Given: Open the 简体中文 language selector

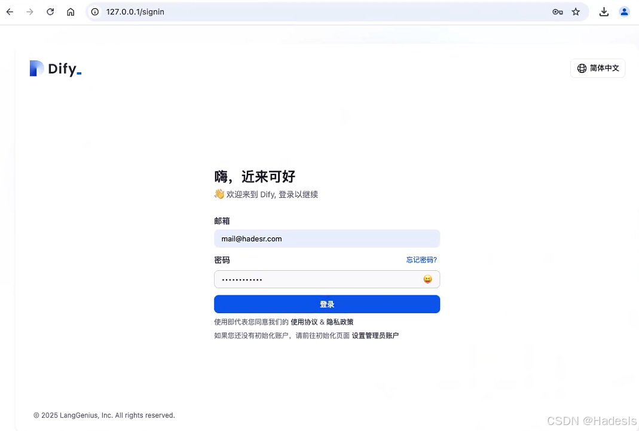Looking at the screenshot, I should 597,68.
